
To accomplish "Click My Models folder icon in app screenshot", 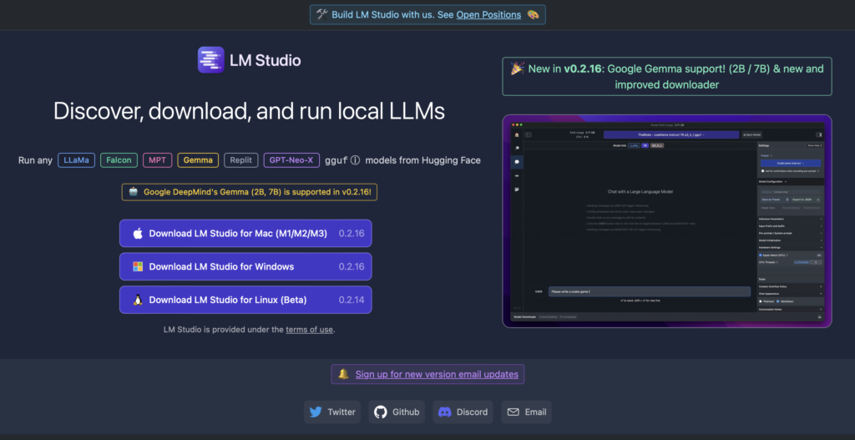I will 517,190.
